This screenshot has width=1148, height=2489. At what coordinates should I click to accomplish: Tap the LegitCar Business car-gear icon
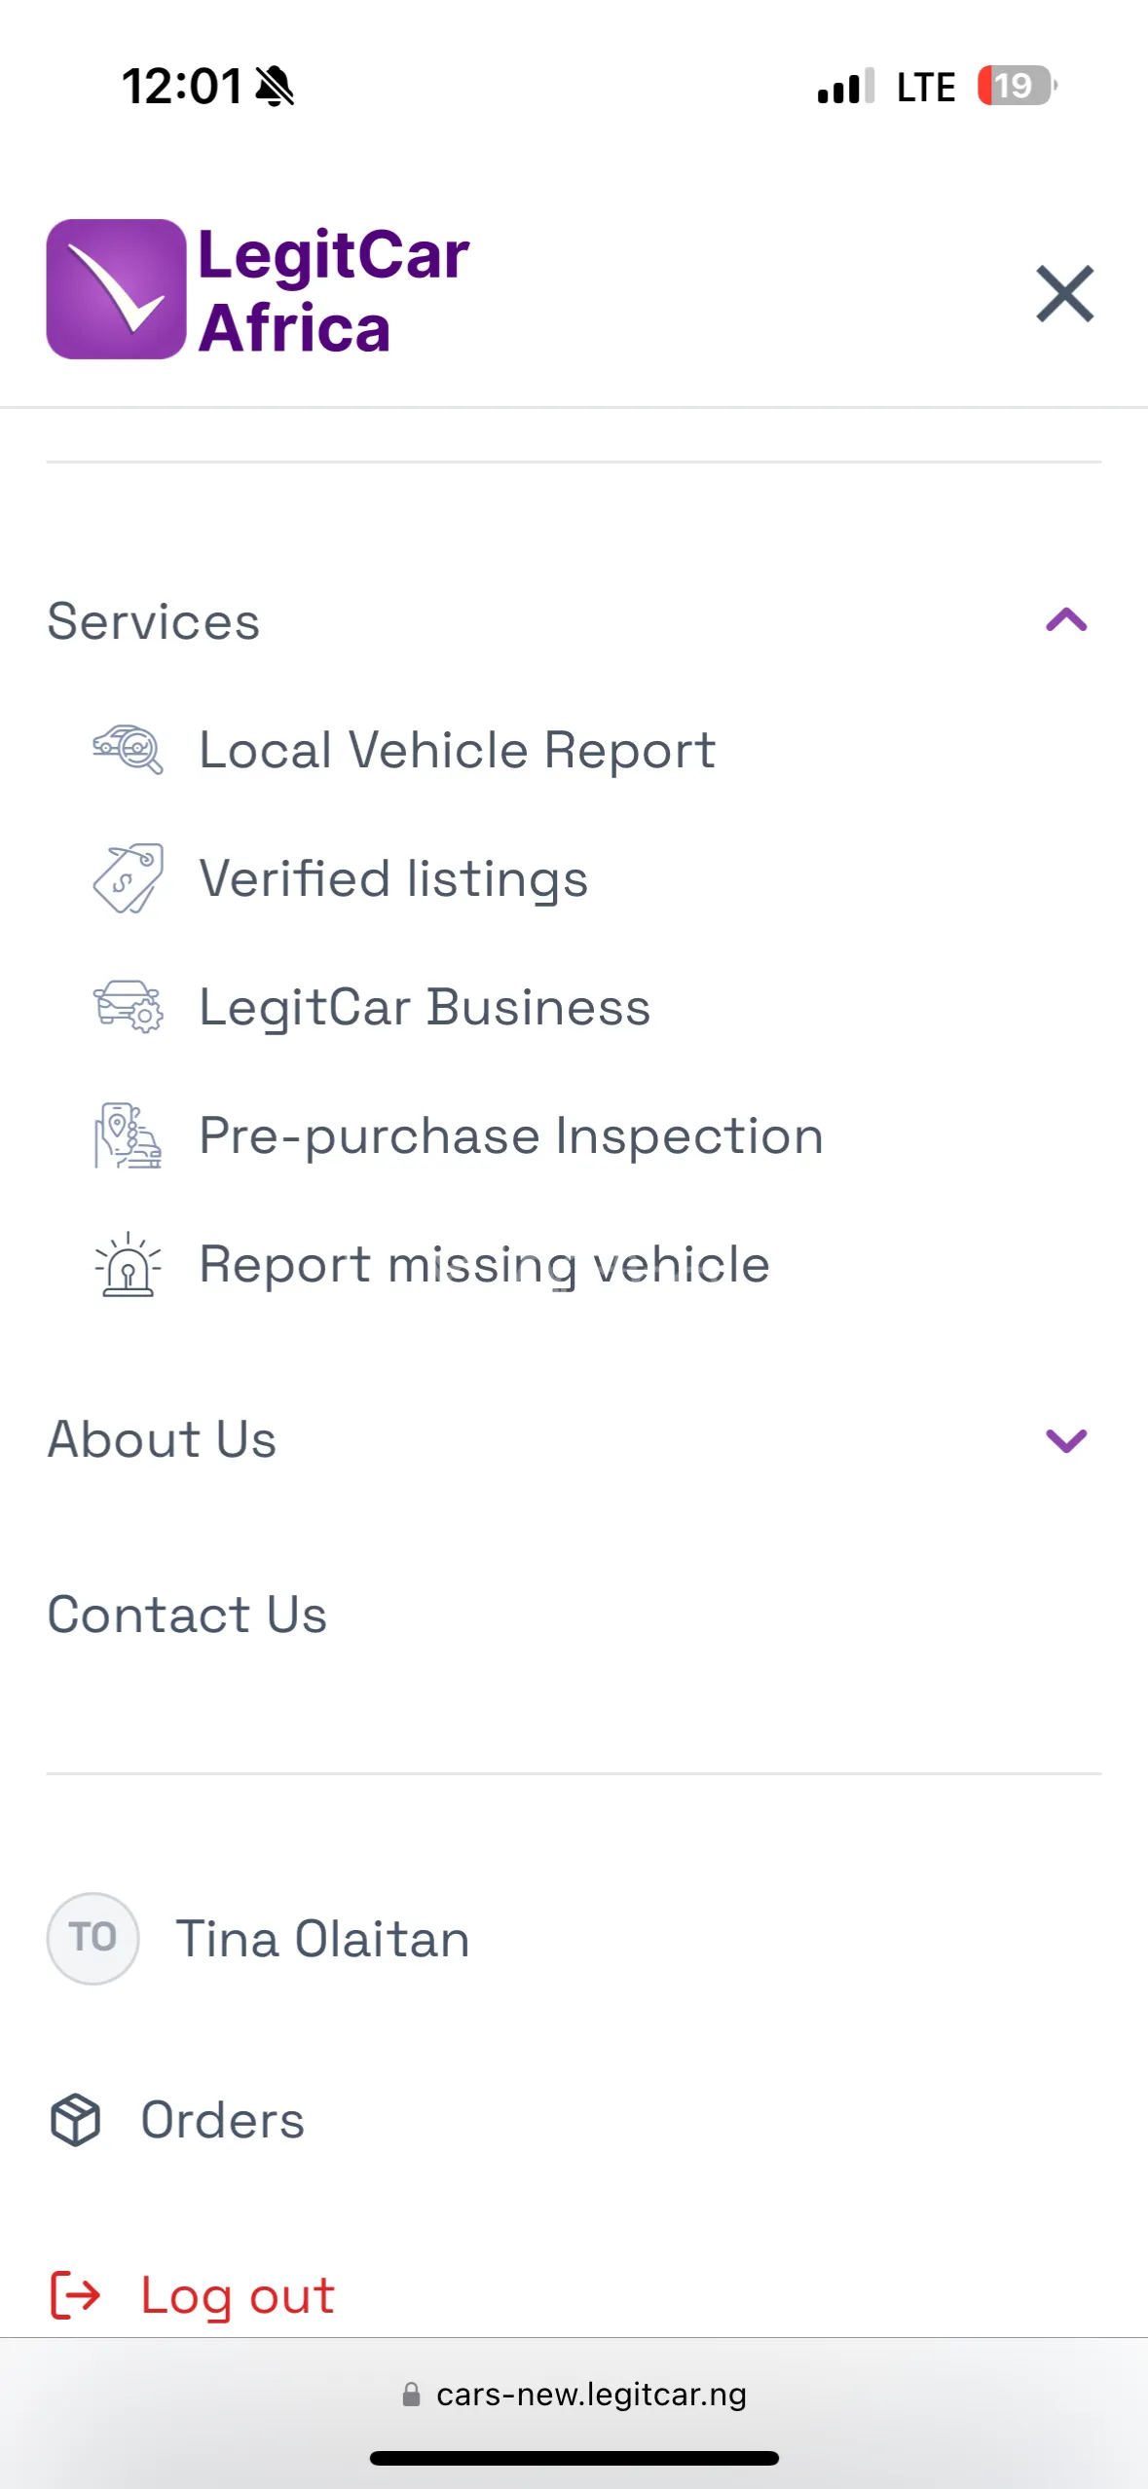pyautogui.click(x=128, y=1007)
